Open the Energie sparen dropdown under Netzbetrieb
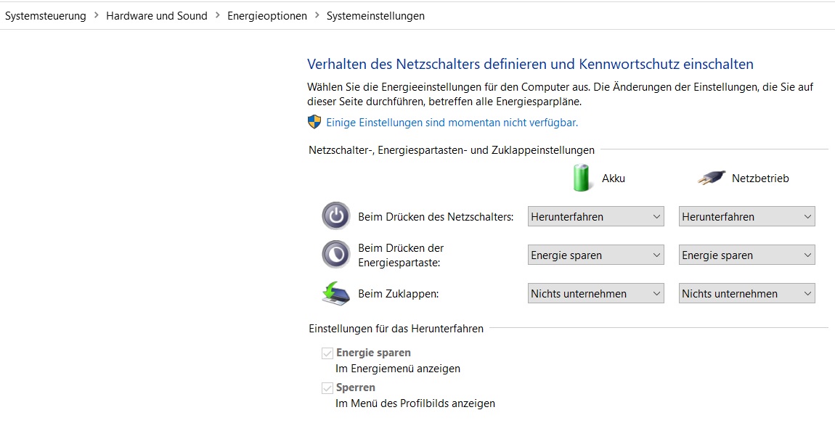This screenshot has height=439, width=835. tap(746, 254)
